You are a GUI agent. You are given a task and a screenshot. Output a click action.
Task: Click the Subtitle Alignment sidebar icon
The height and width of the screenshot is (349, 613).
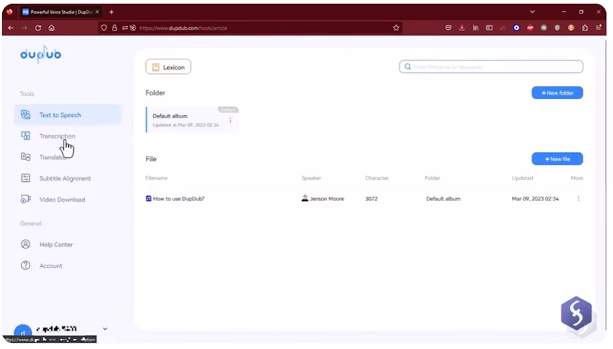25,178
